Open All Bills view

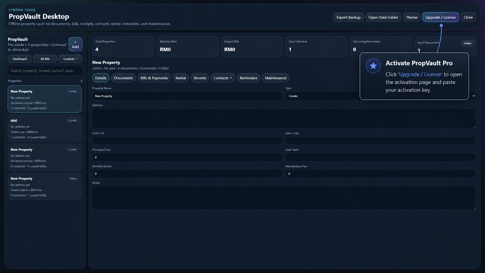(45, 59)
